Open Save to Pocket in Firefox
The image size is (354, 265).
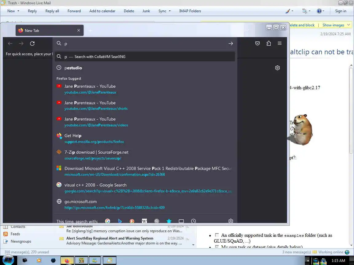[258, 43]
